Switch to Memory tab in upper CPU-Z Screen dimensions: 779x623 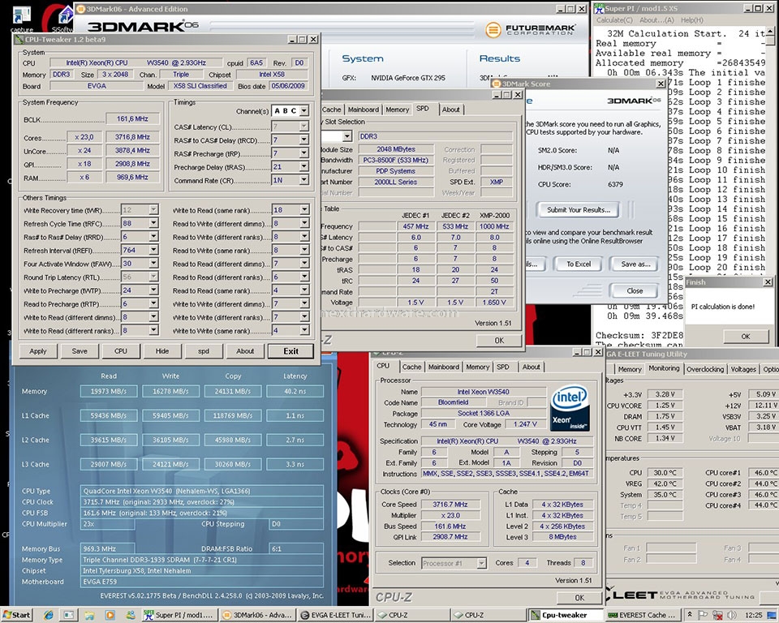tap(398, 110)
